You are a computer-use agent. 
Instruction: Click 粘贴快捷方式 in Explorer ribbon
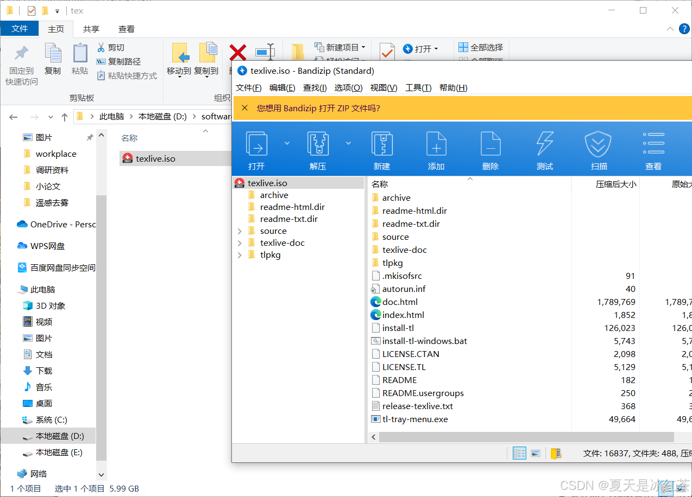coord(127,76)
